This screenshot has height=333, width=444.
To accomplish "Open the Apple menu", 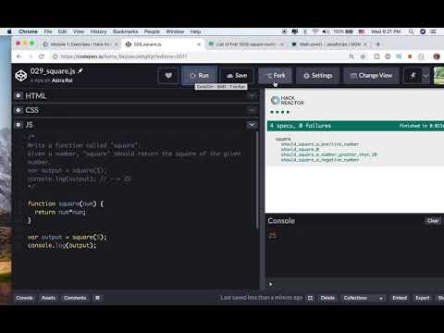I will 9,31.
